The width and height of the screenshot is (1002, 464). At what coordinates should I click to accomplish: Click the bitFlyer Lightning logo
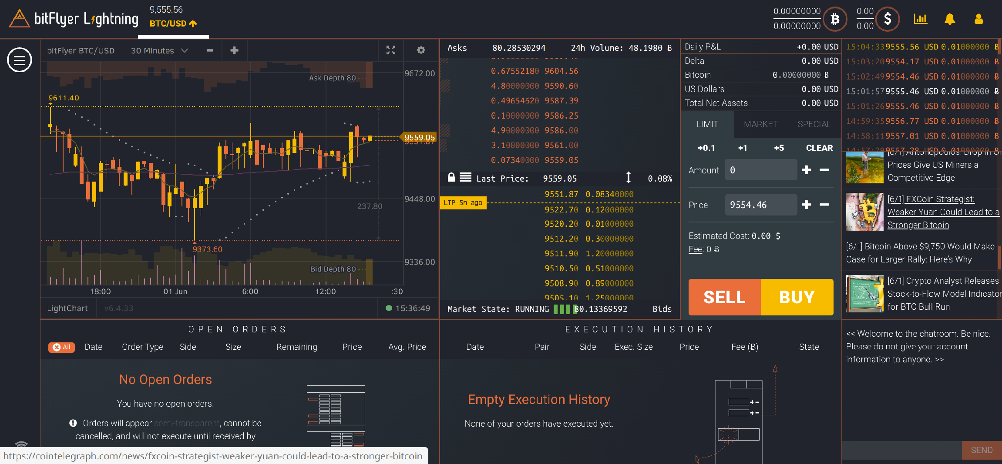[x=74, y=19]
